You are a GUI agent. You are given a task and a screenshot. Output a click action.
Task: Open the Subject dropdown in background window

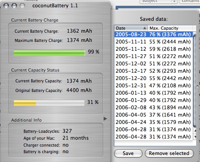pyautogui.click(x=158, y=1)
